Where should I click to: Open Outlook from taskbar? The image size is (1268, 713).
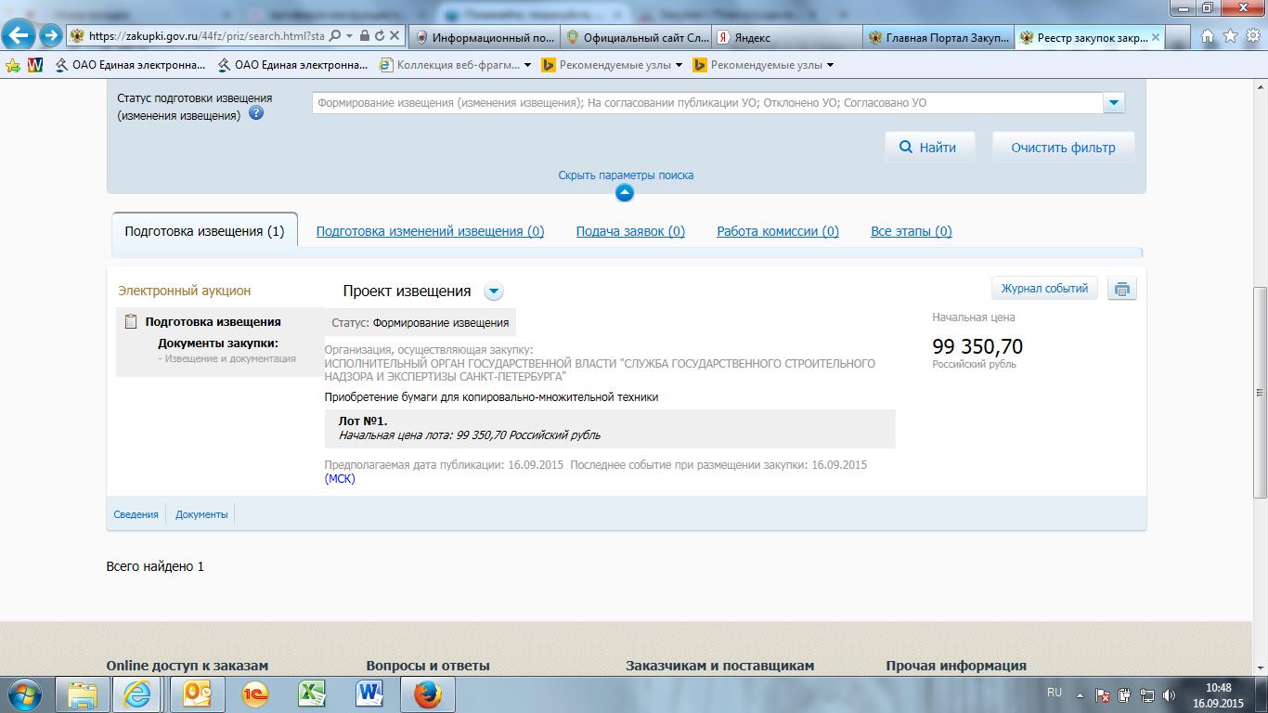tap(197, 694)
